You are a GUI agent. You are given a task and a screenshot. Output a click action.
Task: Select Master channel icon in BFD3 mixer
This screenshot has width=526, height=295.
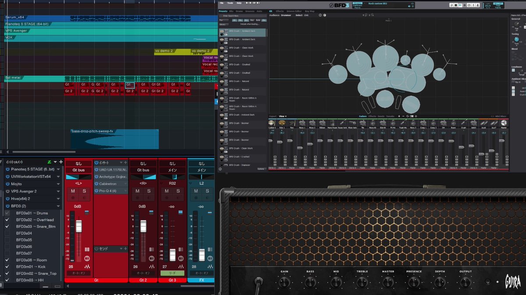point(504,124)
